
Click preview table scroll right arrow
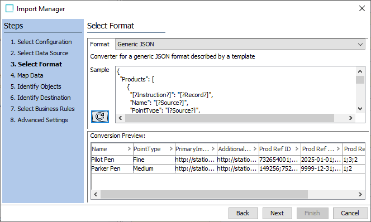[360, 194]
